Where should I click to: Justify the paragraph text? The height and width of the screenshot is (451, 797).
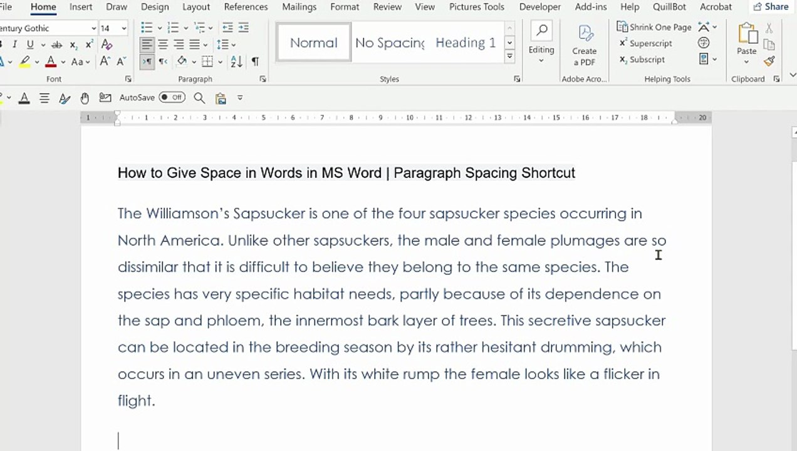(195, 44)
